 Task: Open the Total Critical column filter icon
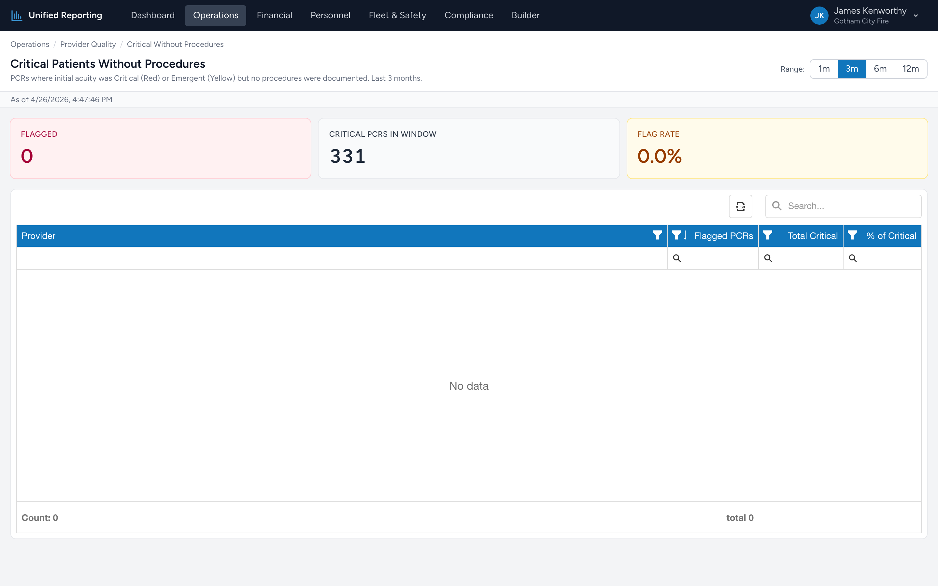(767, 235)
